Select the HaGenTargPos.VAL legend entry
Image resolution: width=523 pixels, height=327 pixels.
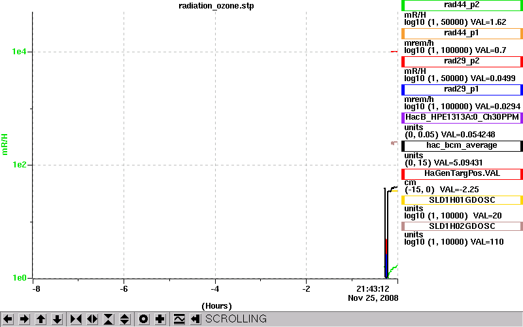462,174
